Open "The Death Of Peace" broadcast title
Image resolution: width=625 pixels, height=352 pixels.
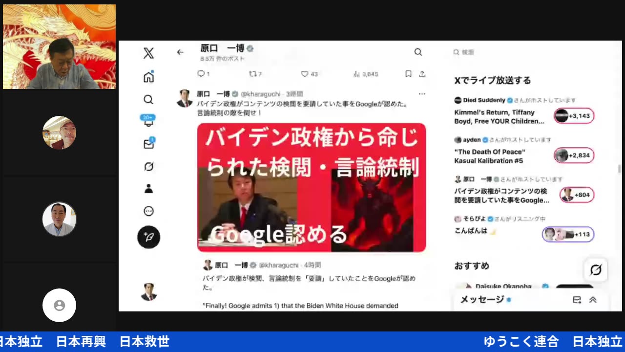[x=490, y=156]
